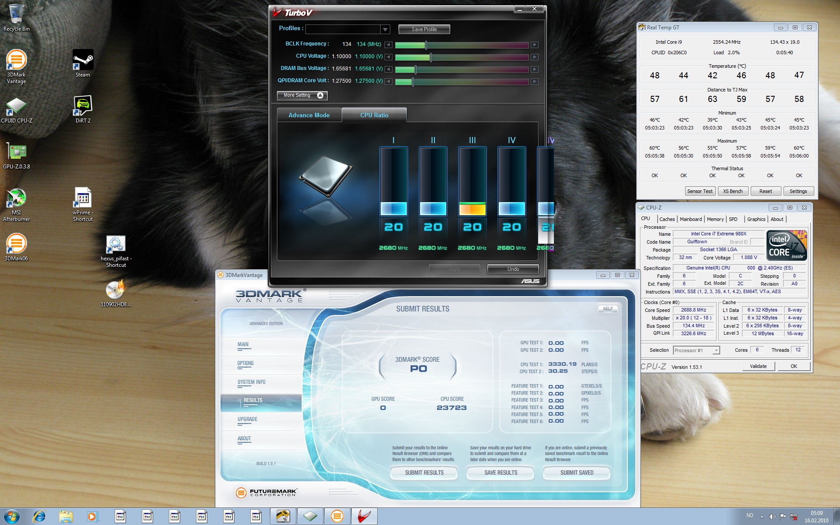The image size is (840, 525).
Task: Open Internet Explorer from the taskbar
Action: [39, 517]
